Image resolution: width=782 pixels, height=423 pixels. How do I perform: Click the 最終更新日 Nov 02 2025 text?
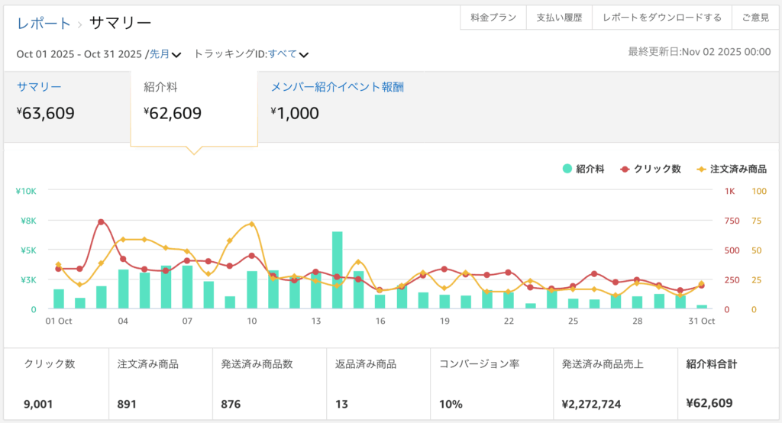[x=700, y=52]
